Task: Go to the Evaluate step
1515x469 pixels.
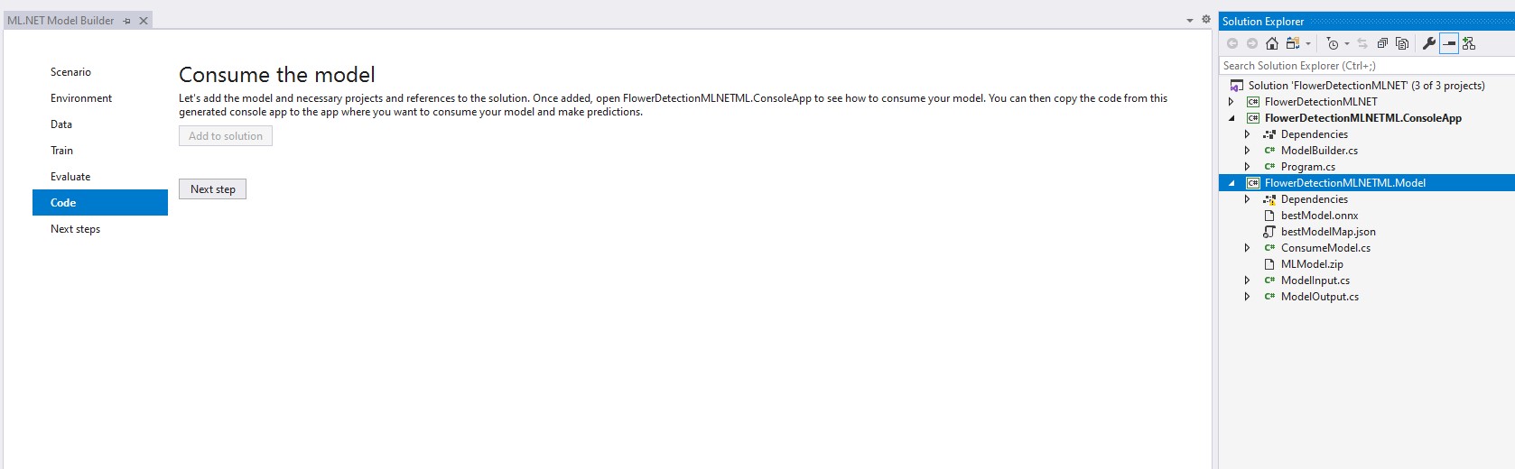Action: (x=70, y=177)
